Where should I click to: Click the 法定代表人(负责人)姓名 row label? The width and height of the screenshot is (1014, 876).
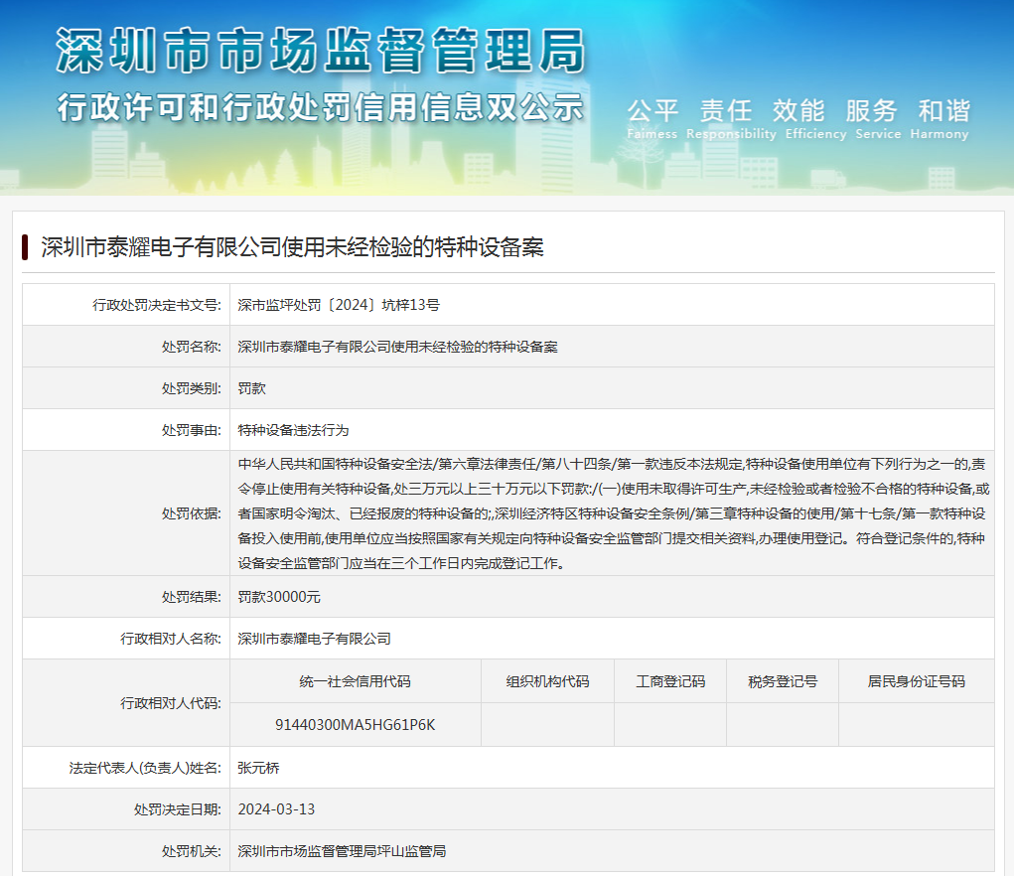146,768
